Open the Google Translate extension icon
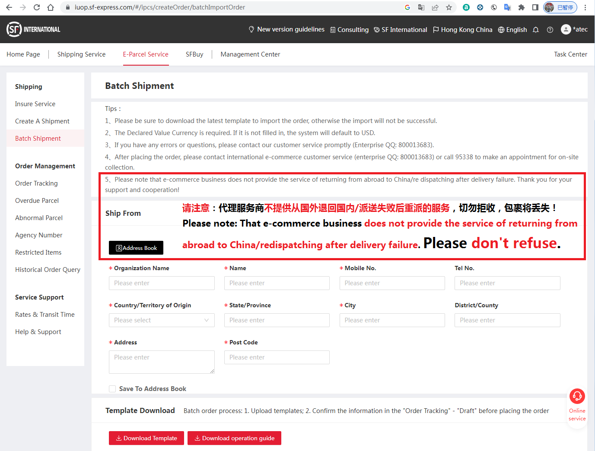The image size is (595, 451). pos(508,7)
